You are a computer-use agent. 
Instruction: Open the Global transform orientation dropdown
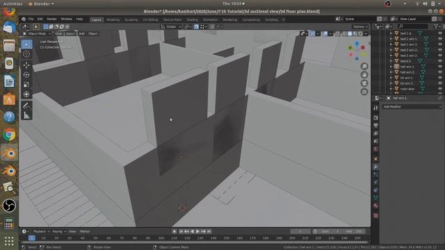[x=171, y=26]
